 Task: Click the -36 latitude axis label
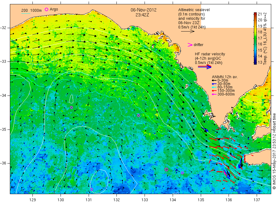(3, 163)
